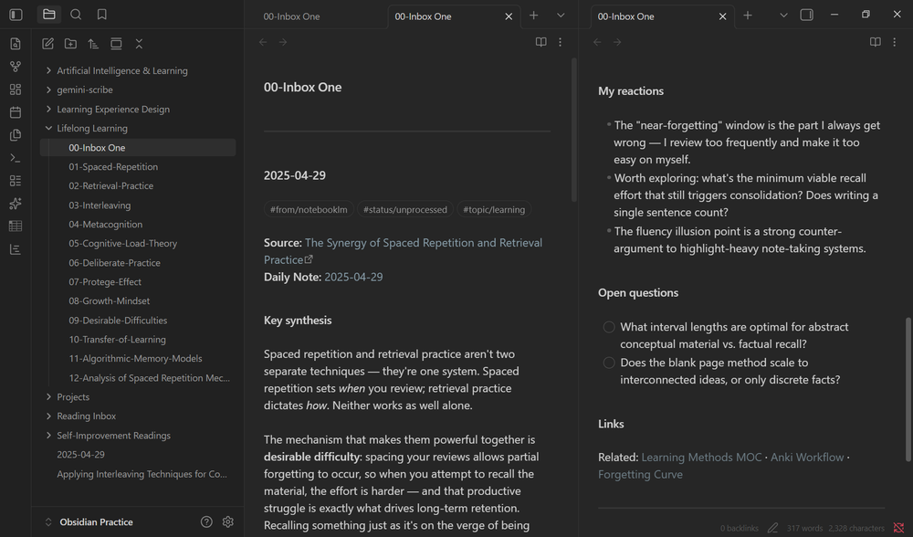
Task: Open settings gear icon
Action: point(227,521)
